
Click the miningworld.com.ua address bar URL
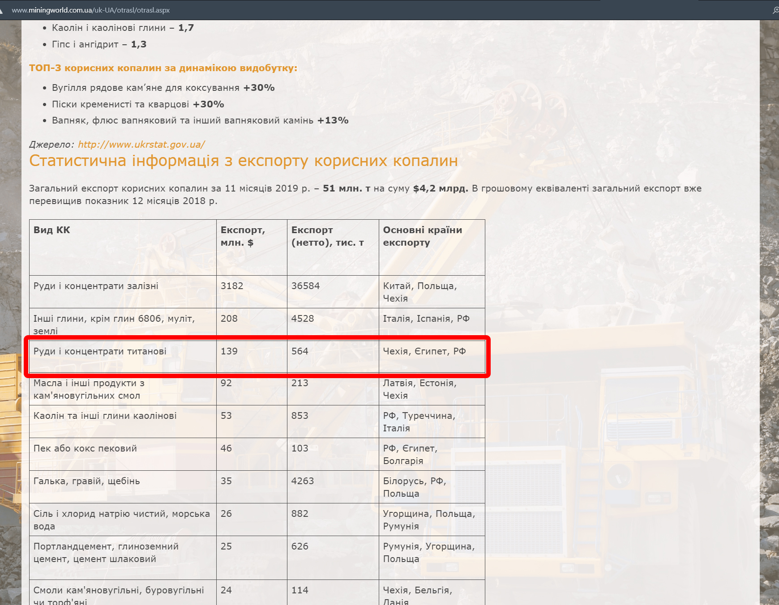pyautogui.click(x=90, y=10)
